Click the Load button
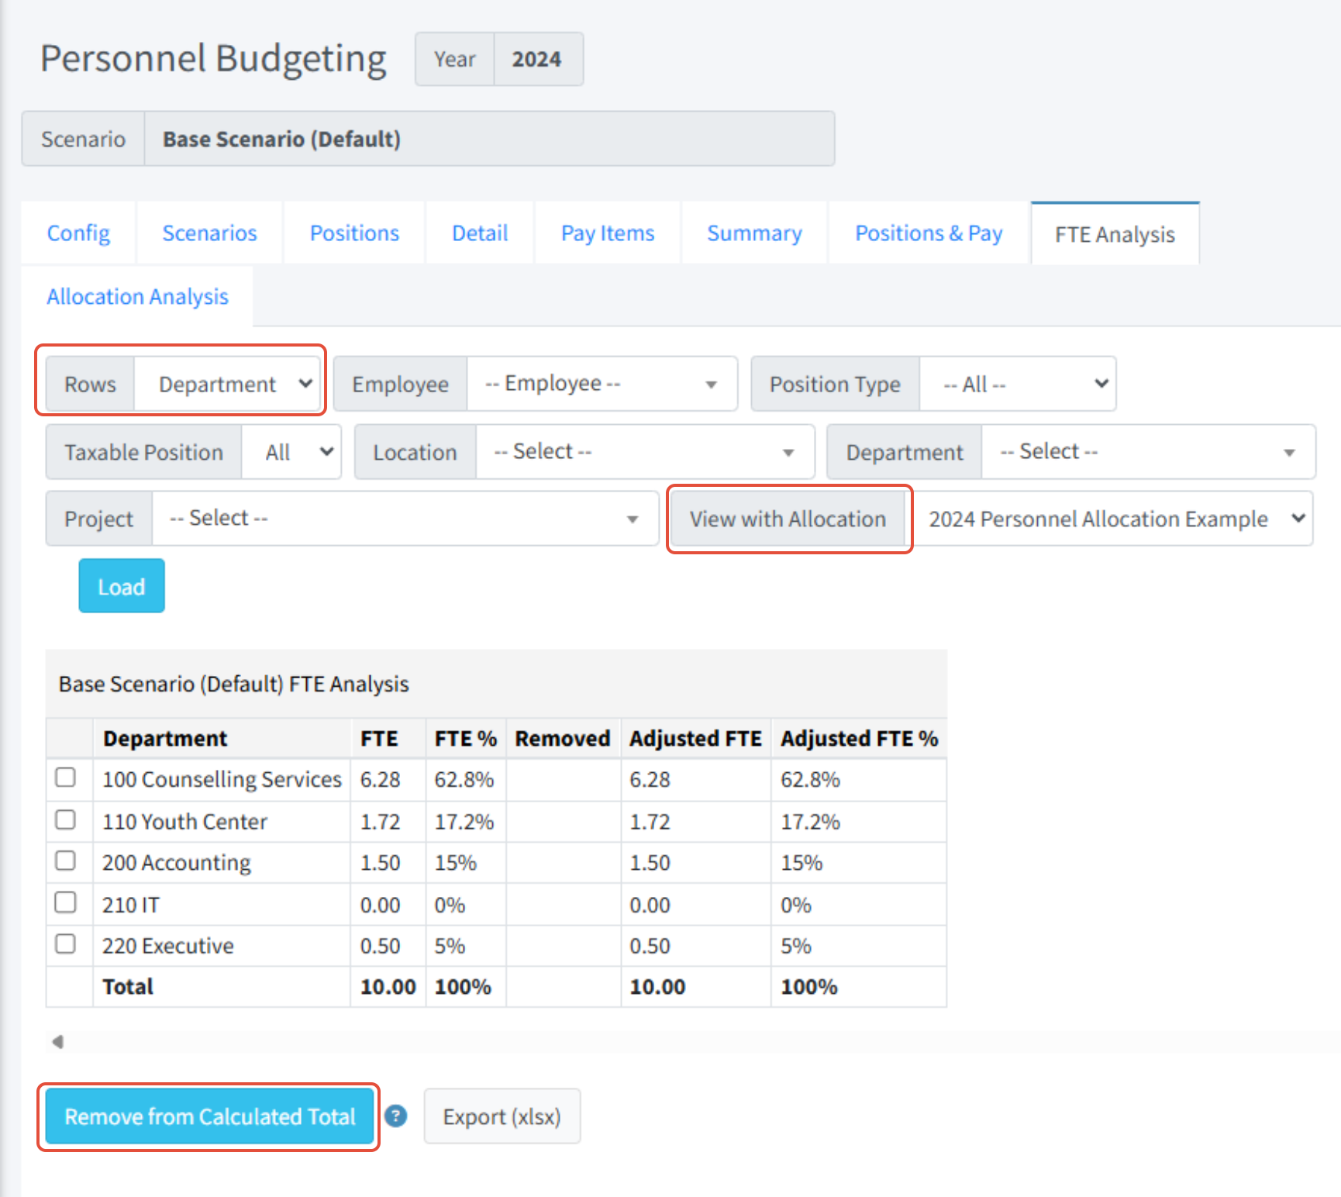The image size is (1341, 1197). tap(122, 586)
